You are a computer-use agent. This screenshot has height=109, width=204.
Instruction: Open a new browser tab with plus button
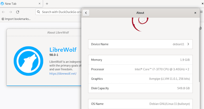(x=47, y=4)
